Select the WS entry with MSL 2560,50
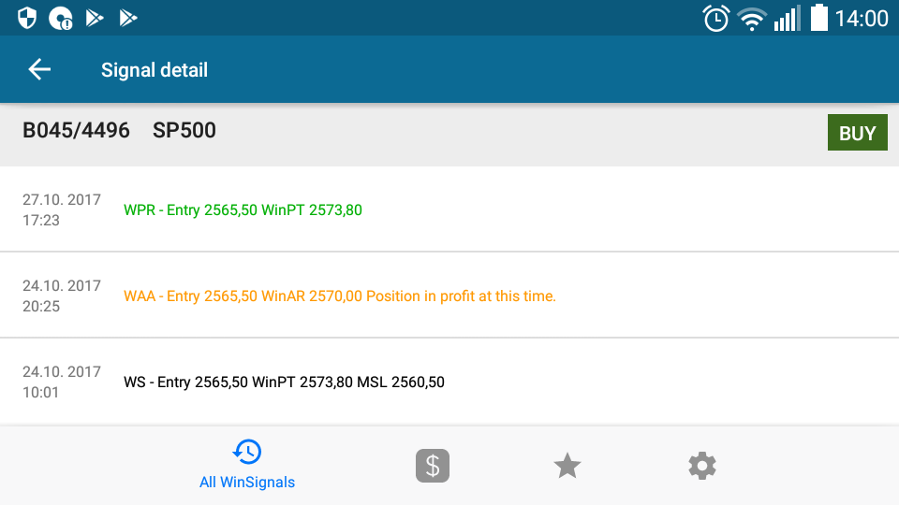This screenshot has height=505, width=899. click(449, 382)
